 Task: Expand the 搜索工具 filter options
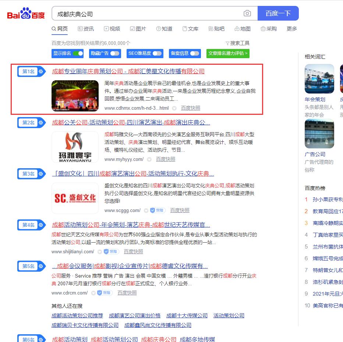tap(238, 43)
